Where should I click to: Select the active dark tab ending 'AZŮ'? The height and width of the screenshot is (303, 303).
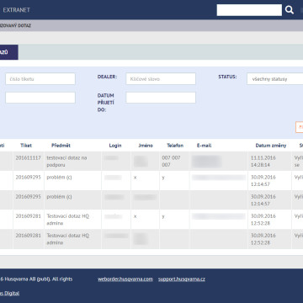pyautogui.click(x=9, y=52)
